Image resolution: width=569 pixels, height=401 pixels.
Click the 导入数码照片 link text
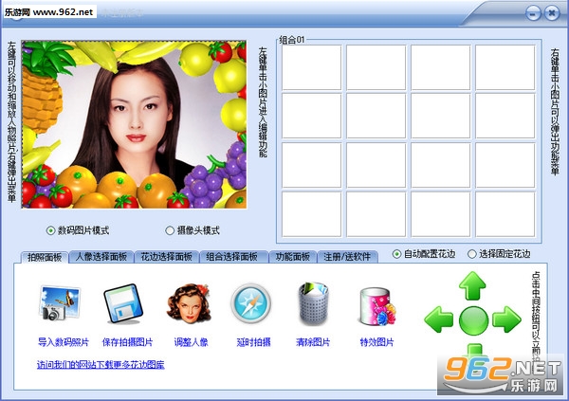click(x=64, y=342)
